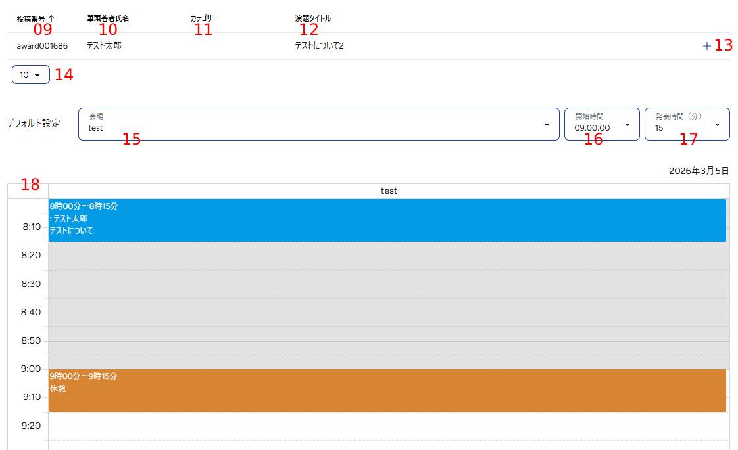
Task: Click the カテゴリー column header
Action: 203,18
